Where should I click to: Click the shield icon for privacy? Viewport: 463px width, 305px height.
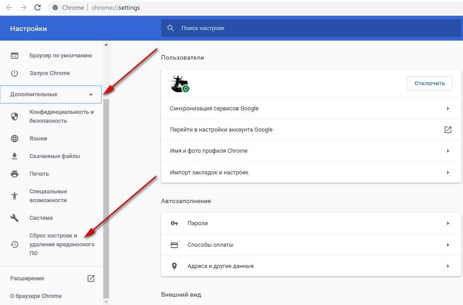[x=15, y=117]
